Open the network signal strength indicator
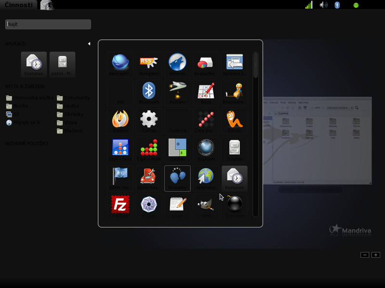The image size is (385, 288). tap(308, 5)
